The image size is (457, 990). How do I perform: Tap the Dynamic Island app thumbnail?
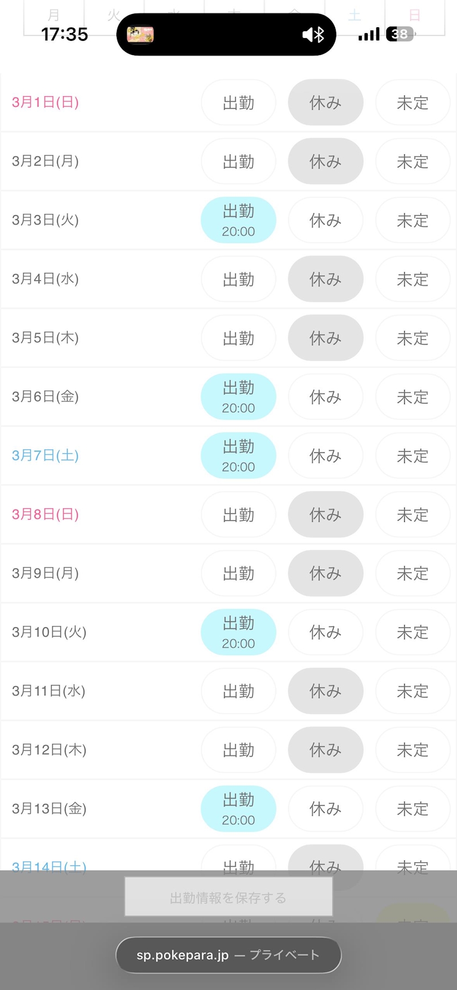[x=140, y=35]
